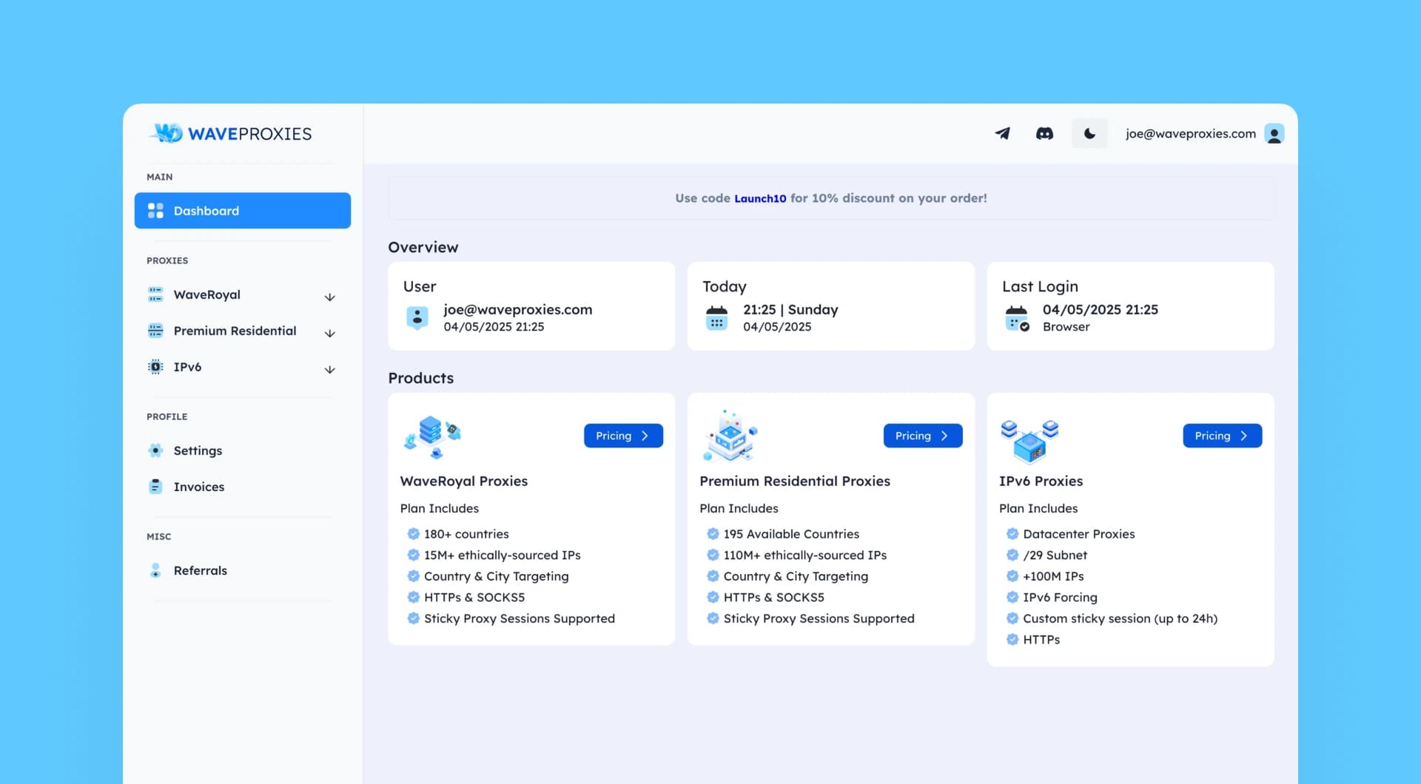Click the Invoices document icon
This screenshot has width=1421, height=784.
pos(155,487)
